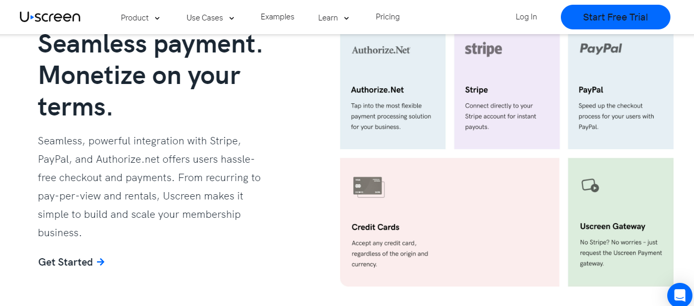Click the Get Started arrow icon
The image size is (694, 306).
101,262
